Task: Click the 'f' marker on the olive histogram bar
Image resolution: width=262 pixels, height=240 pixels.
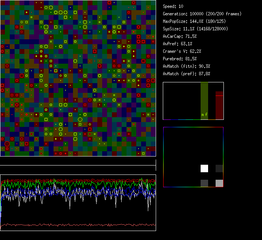Action: (x=206, y=115)
